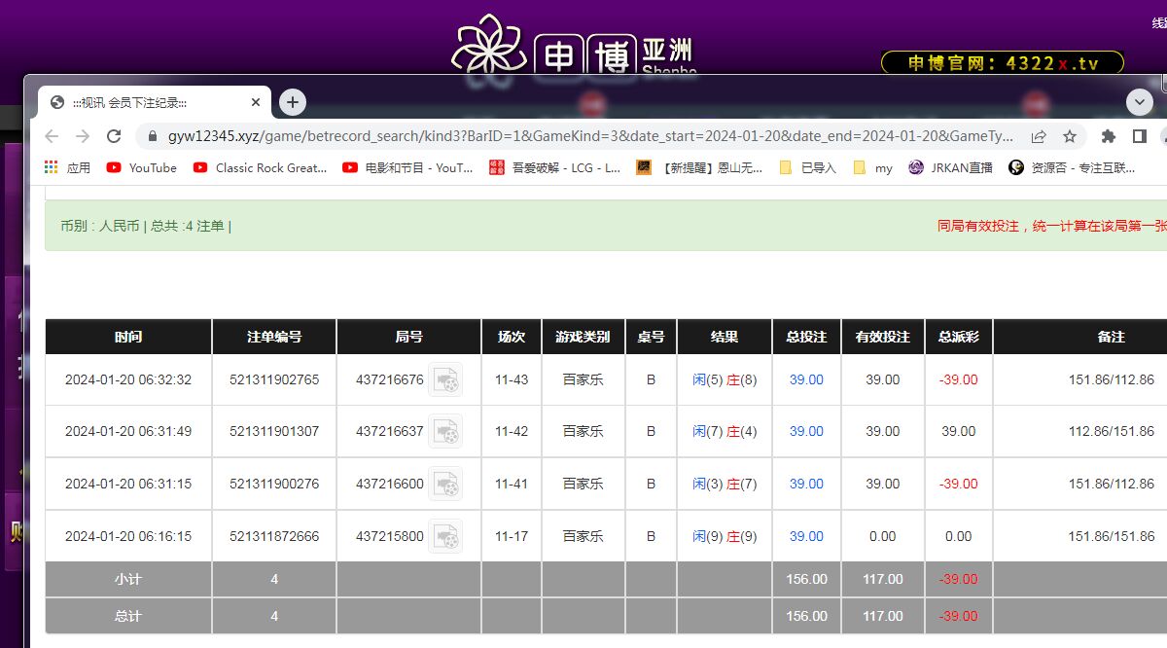
Task: Click the result 闲(7) 庄(4)
Action: [725, 432]
